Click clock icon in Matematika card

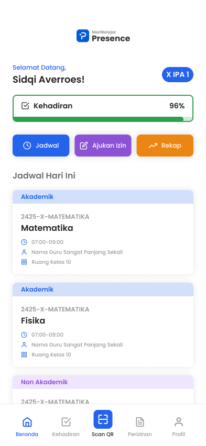coord(24,242)
